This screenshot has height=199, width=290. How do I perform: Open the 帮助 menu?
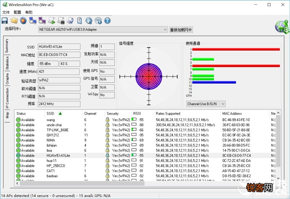[29, 12]
